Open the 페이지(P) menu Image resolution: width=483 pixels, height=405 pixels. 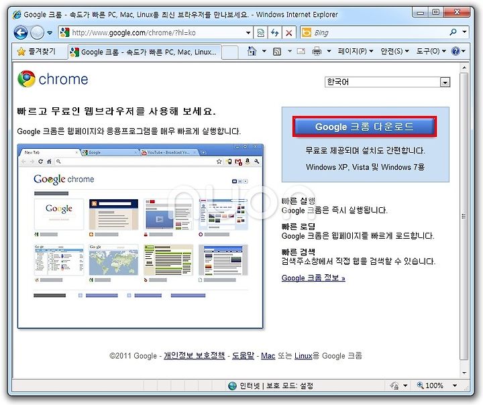pos(355,51)
